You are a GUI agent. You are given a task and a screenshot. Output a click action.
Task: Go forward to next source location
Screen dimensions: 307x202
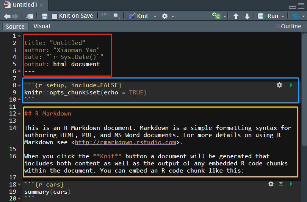pyautogui.click(x=15, y=16)
